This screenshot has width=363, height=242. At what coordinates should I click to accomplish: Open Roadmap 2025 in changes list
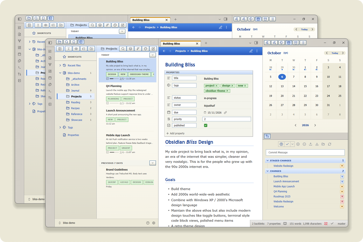tap(282, 196)
